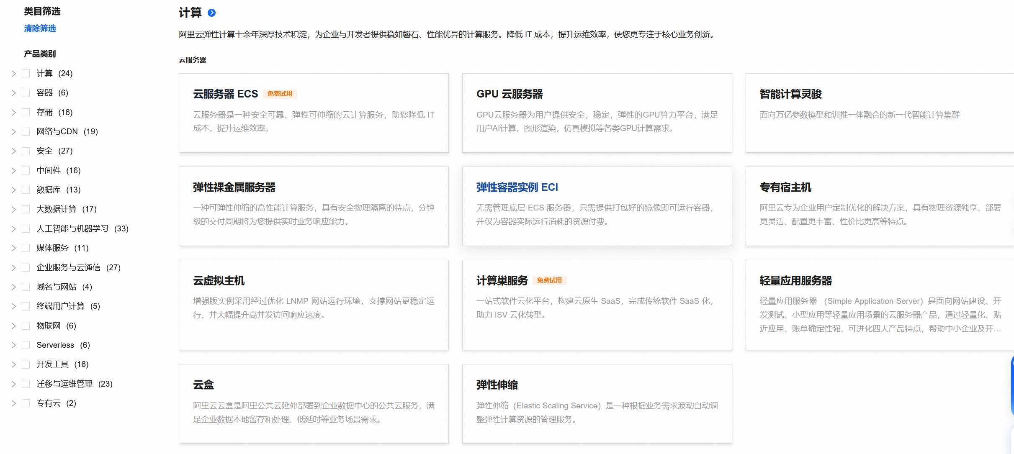Click the blue arrow icon beside 计算 heading
The image size is (1014, 454).
[212, 13]
